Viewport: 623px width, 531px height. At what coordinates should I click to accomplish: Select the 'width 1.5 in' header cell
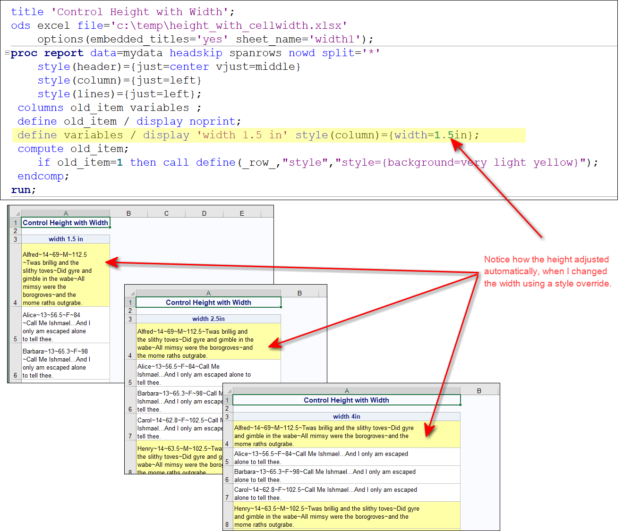(65, 239)
